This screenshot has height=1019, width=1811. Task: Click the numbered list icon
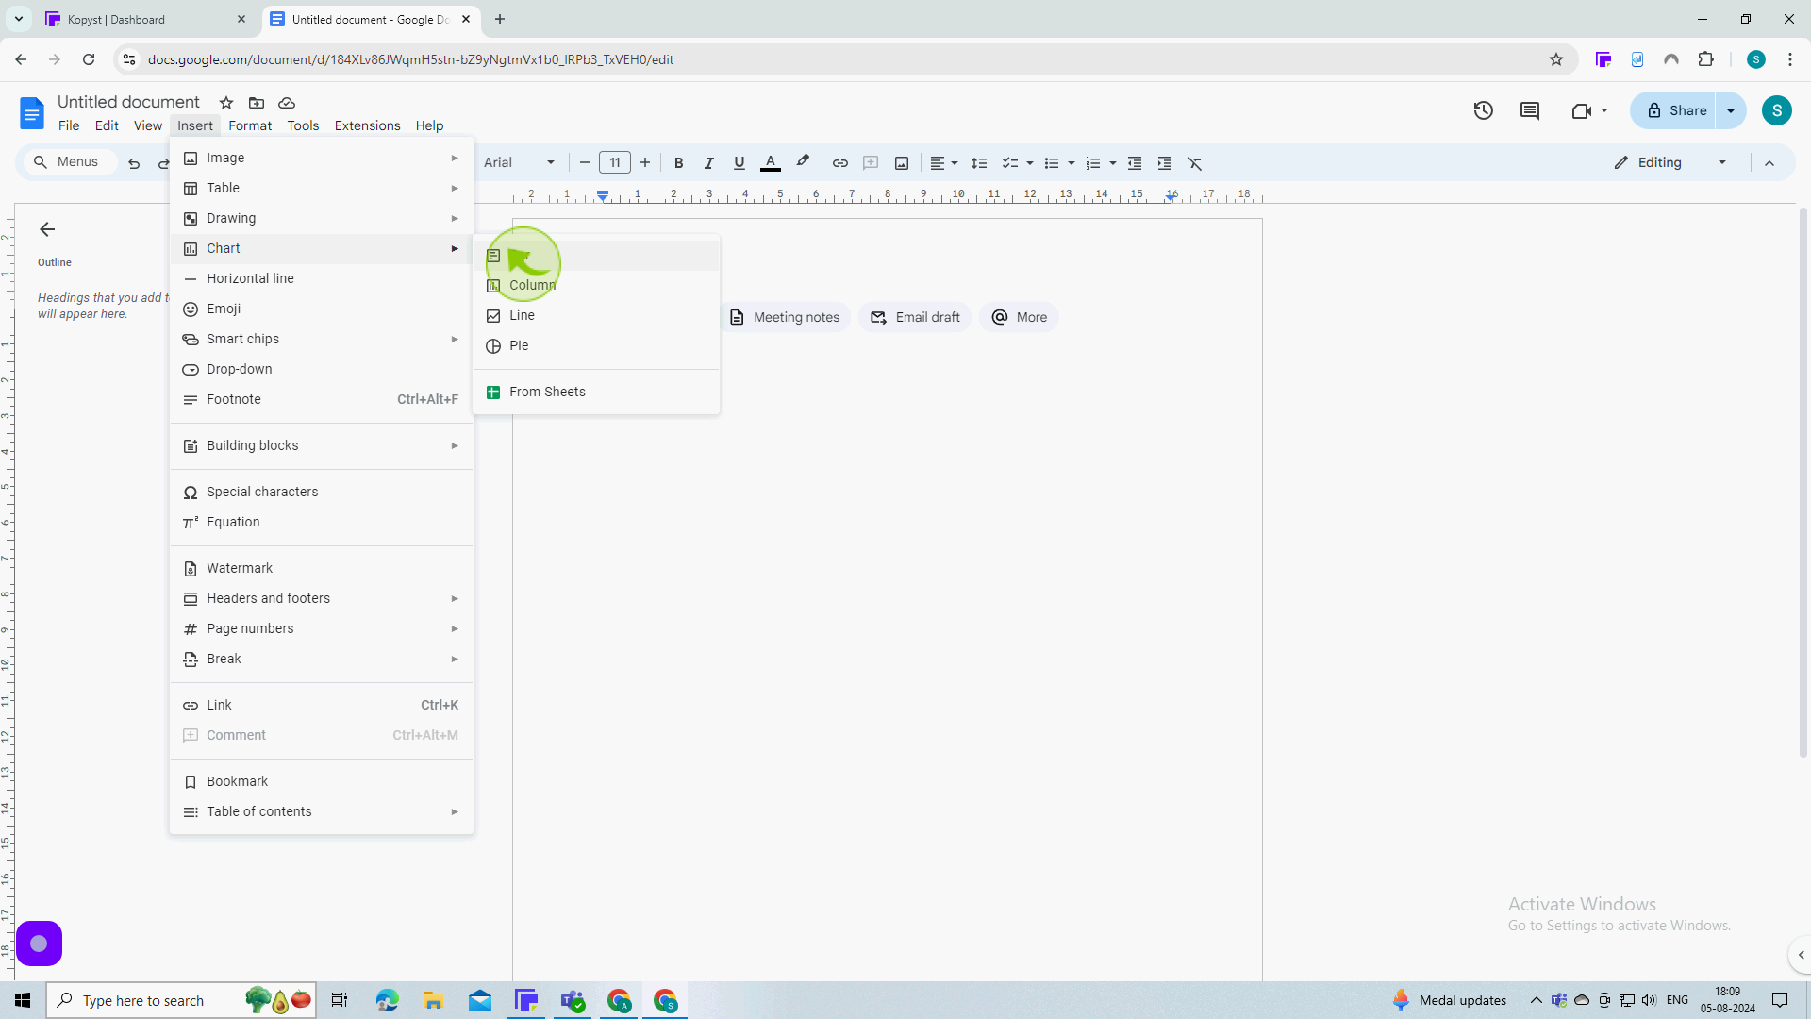pos(1092,163)
